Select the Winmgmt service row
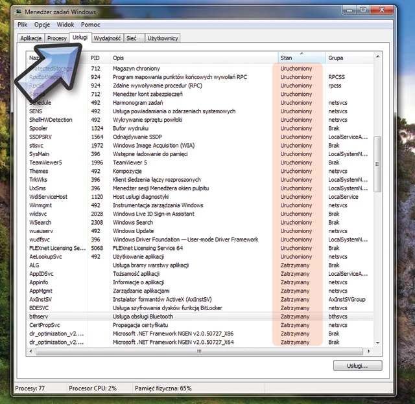415x404 pixels. [x=200, y=205]
